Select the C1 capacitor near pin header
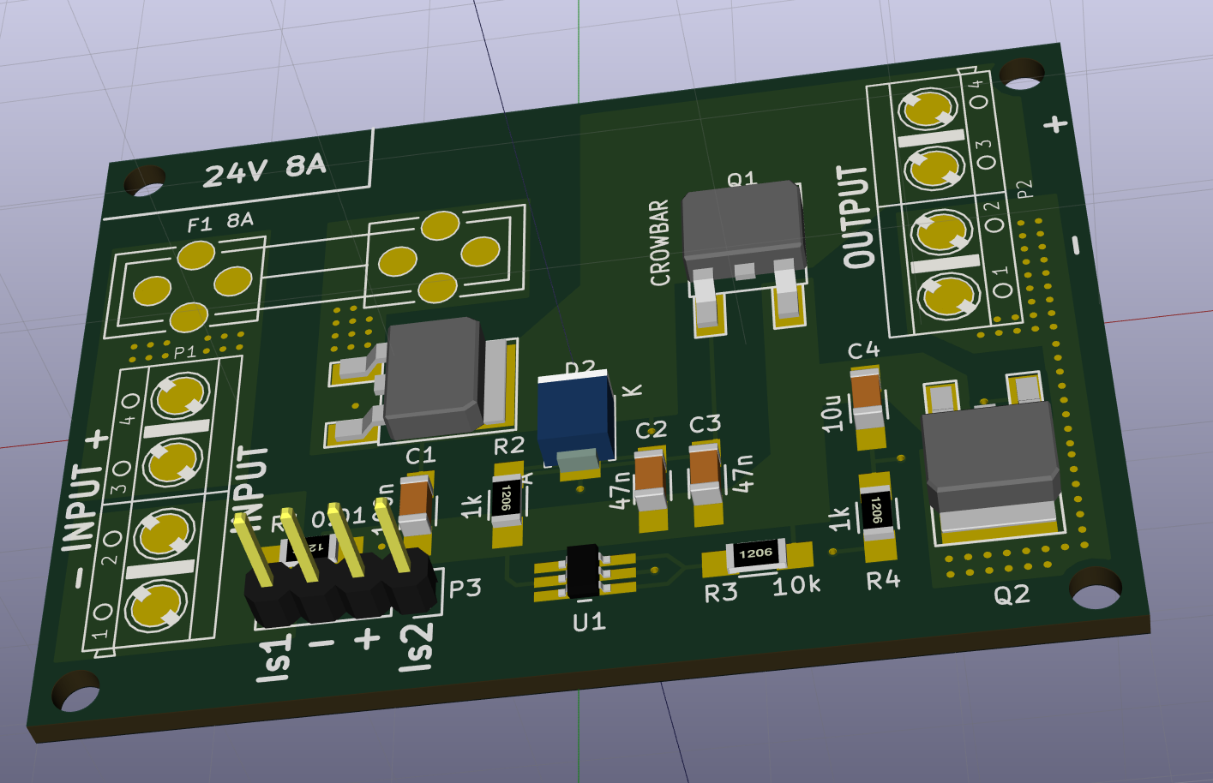 [x=415, y=503]
